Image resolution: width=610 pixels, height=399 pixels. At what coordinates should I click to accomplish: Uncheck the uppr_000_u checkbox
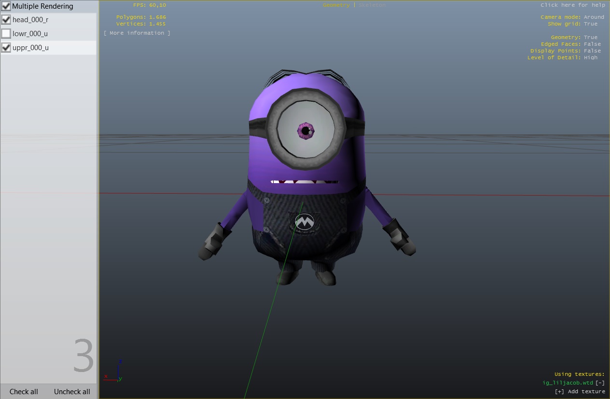pyautogui.click(x=6, y=48)
